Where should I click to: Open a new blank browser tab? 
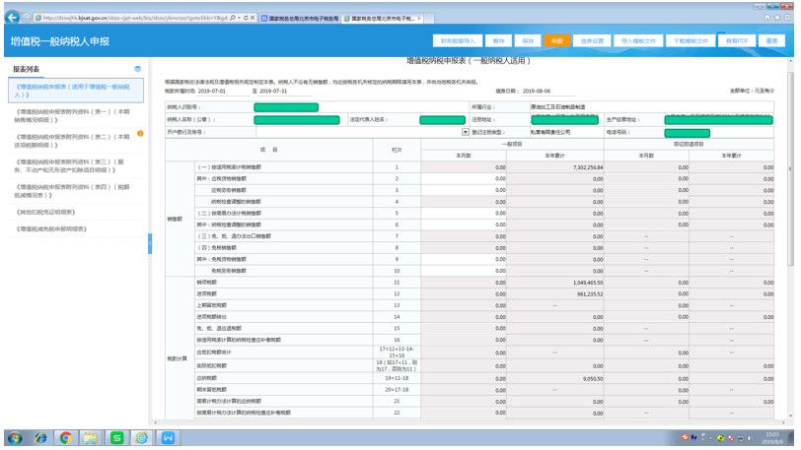[x=430, y=19]
